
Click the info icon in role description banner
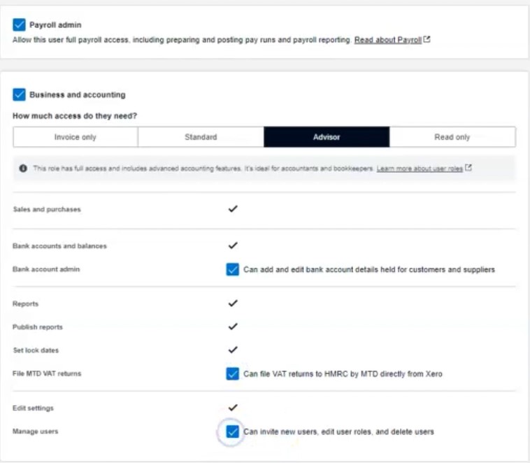[x=23, y=169]
